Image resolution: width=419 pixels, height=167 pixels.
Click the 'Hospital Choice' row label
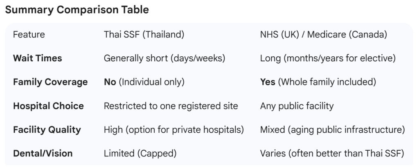tap(48, 106)
